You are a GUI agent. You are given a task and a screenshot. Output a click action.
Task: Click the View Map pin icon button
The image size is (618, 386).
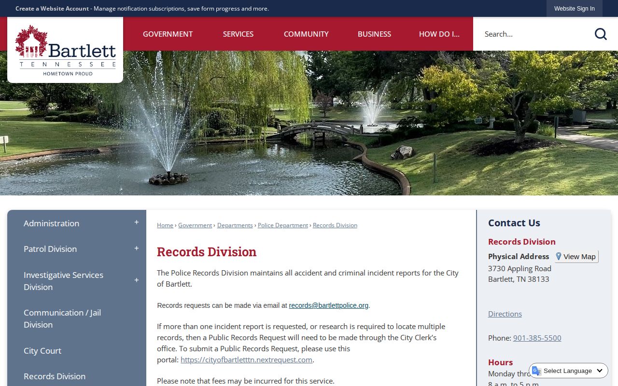click(576, 256)
